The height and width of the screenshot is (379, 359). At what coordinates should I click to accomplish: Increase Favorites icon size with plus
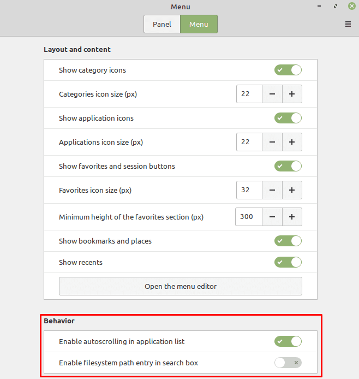292,190
